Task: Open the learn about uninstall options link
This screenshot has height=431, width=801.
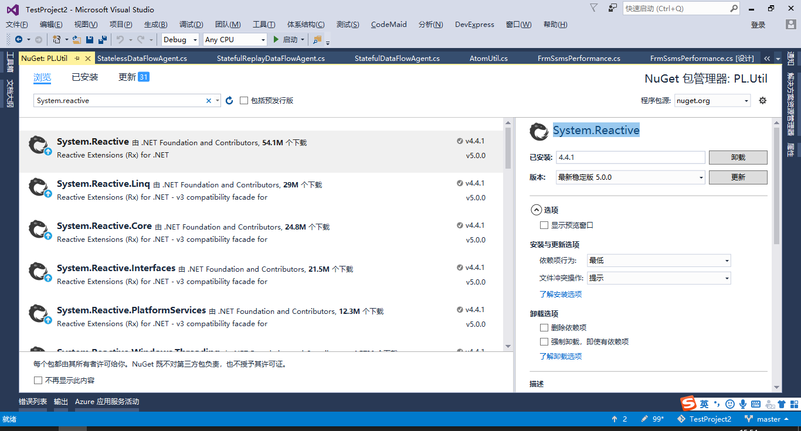Action: pos(561,357)
